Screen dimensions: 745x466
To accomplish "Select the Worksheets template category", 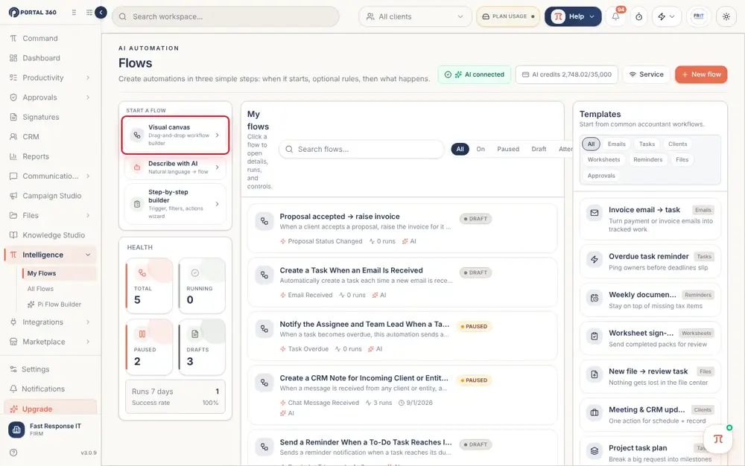I will 603,159.
